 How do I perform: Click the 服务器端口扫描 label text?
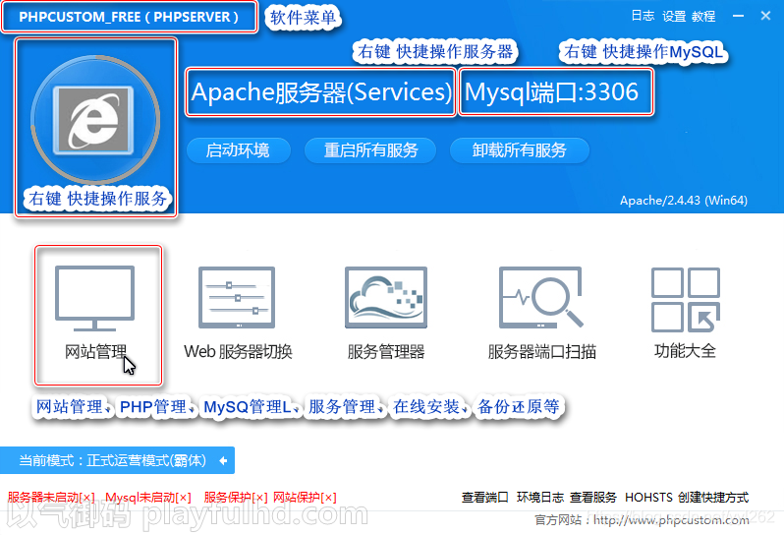click(542, 351)
